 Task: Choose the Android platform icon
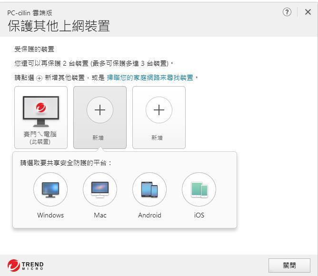[149, 189]
